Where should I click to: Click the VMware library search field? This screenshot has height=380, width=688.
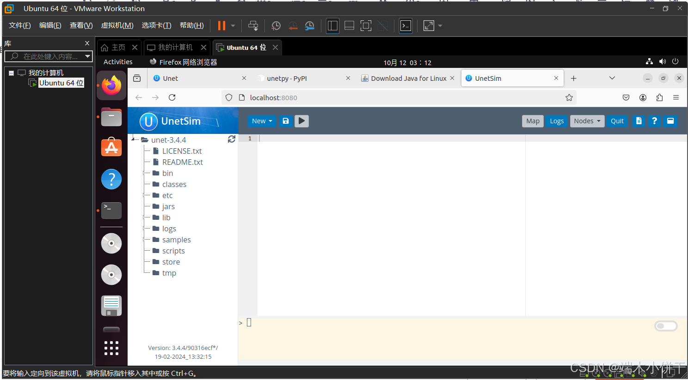pyautogui.click(x=48, y=56)
